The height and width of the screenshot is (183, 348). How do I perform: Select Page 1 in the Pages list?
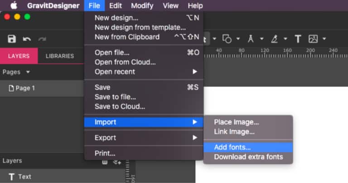(25, 88)
